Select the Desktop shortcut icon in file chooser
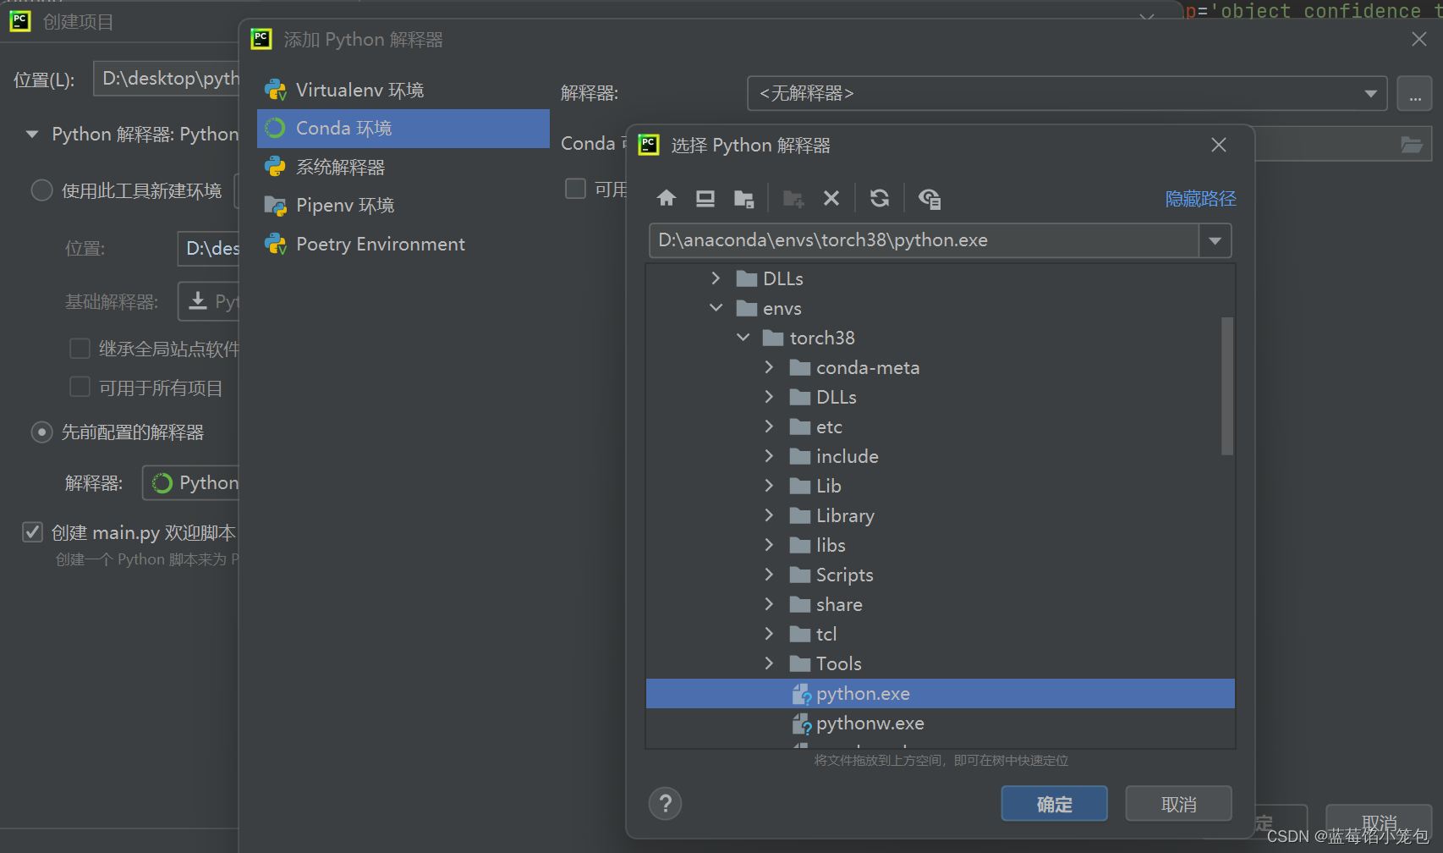This screenshot has width=1443, height=853. (x=705, y=197)
